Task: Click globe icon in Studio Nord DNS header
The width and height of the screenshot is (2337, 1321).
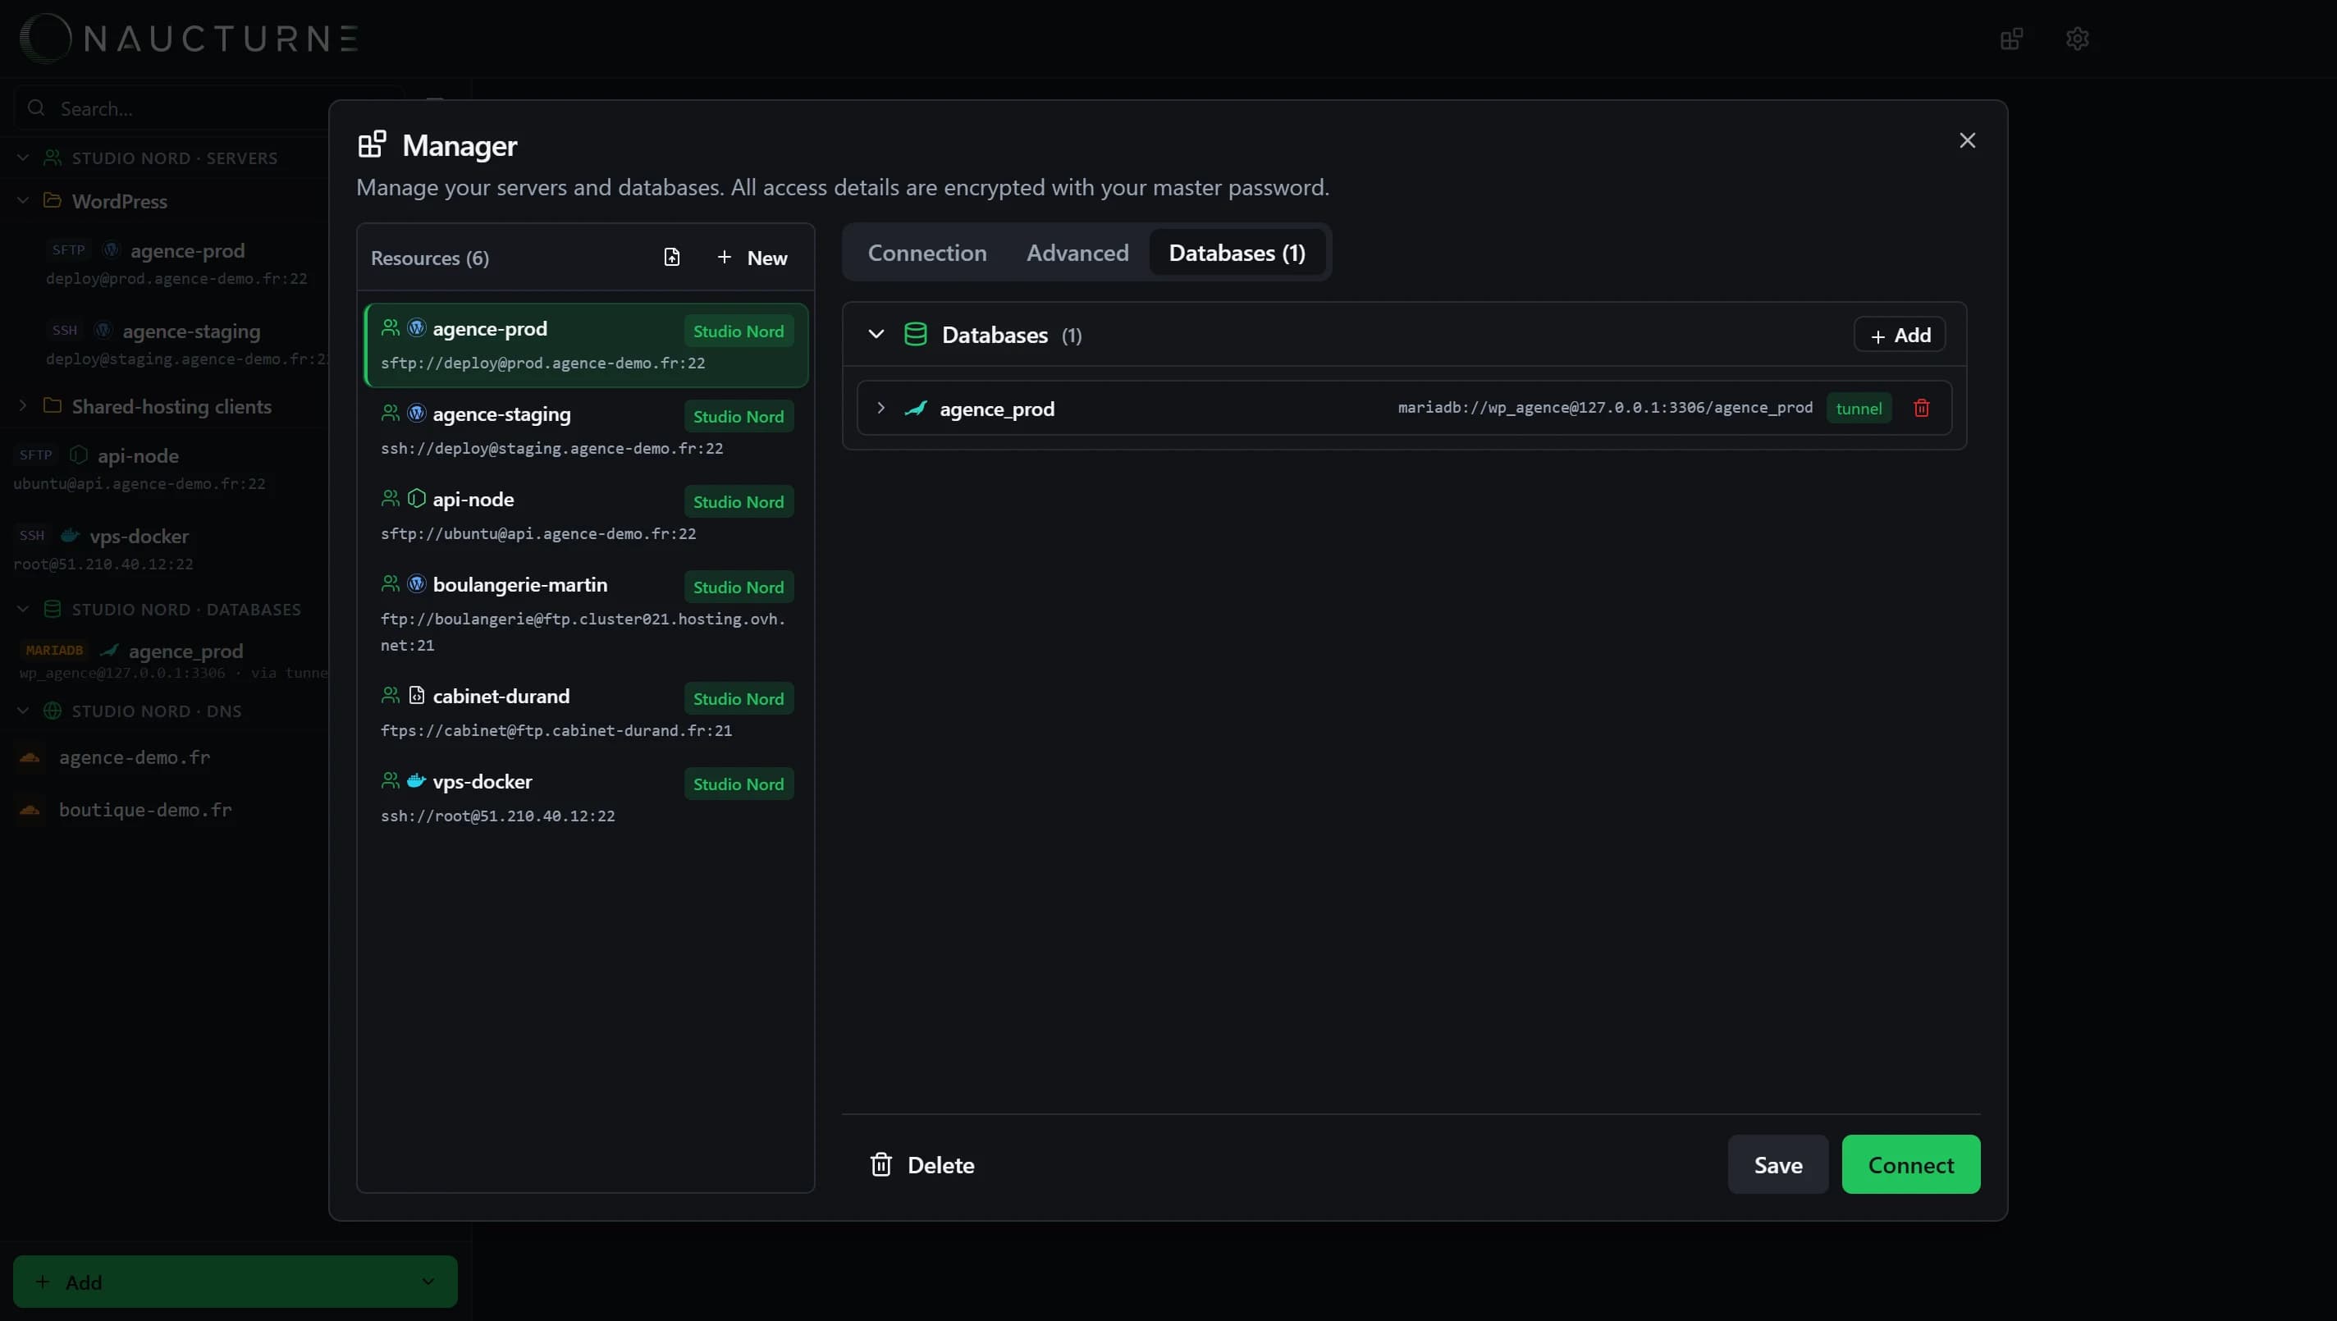Action: click(x=53, y=711)
